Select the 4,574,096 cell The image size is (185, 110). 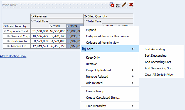point(58,41)
